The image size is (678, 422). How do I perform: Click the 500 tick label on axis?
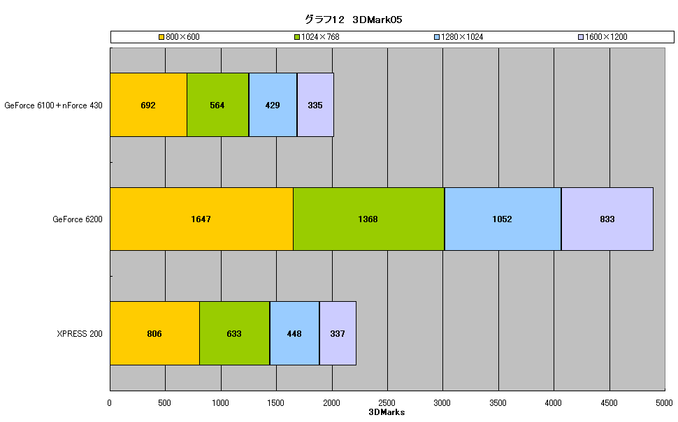pos(164,403)
